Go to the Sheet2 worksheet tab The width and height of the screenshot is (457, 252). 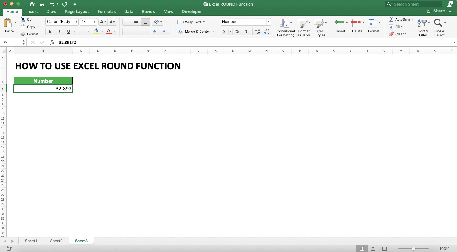[x=56, y=241]
